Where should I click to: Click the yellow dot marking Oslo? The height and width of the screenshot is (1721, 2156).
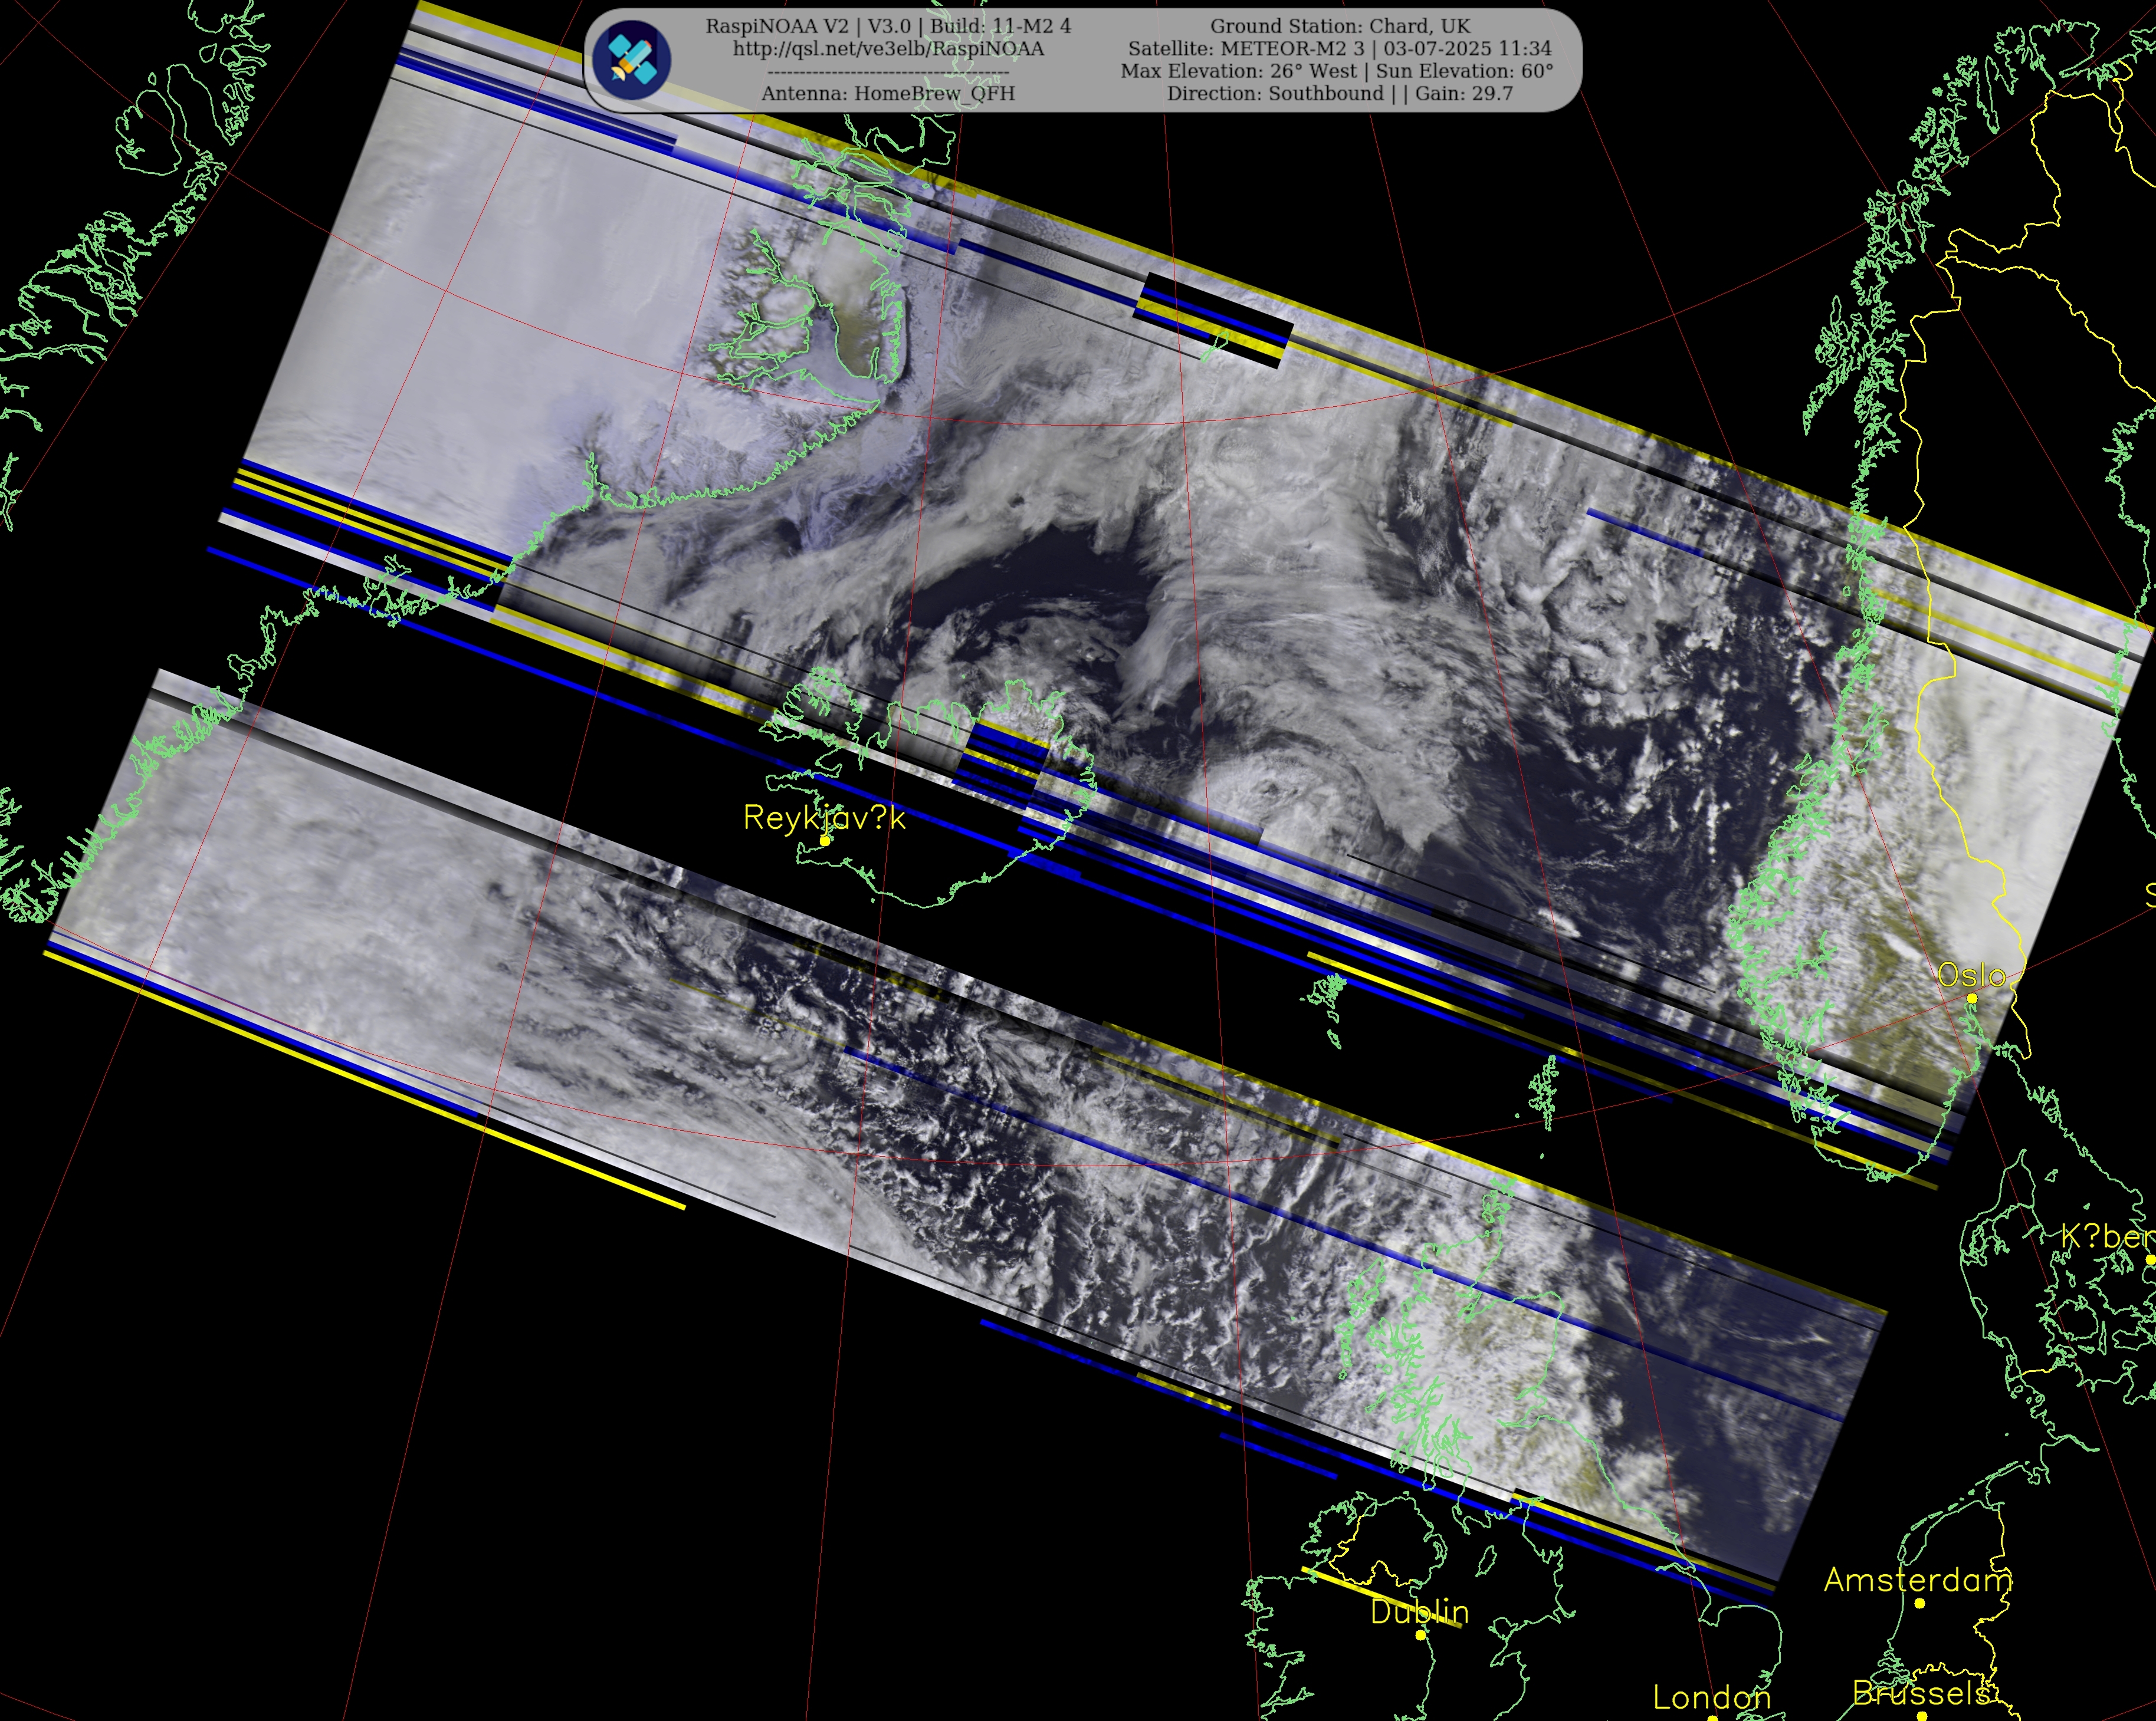pos(1972,998)
